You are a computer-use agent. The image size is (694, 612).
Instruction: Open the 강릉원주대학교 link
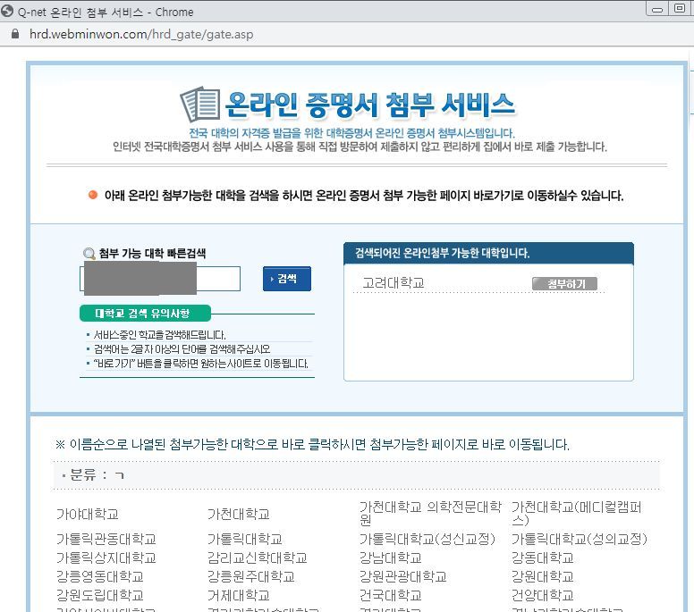coord(251,576)
